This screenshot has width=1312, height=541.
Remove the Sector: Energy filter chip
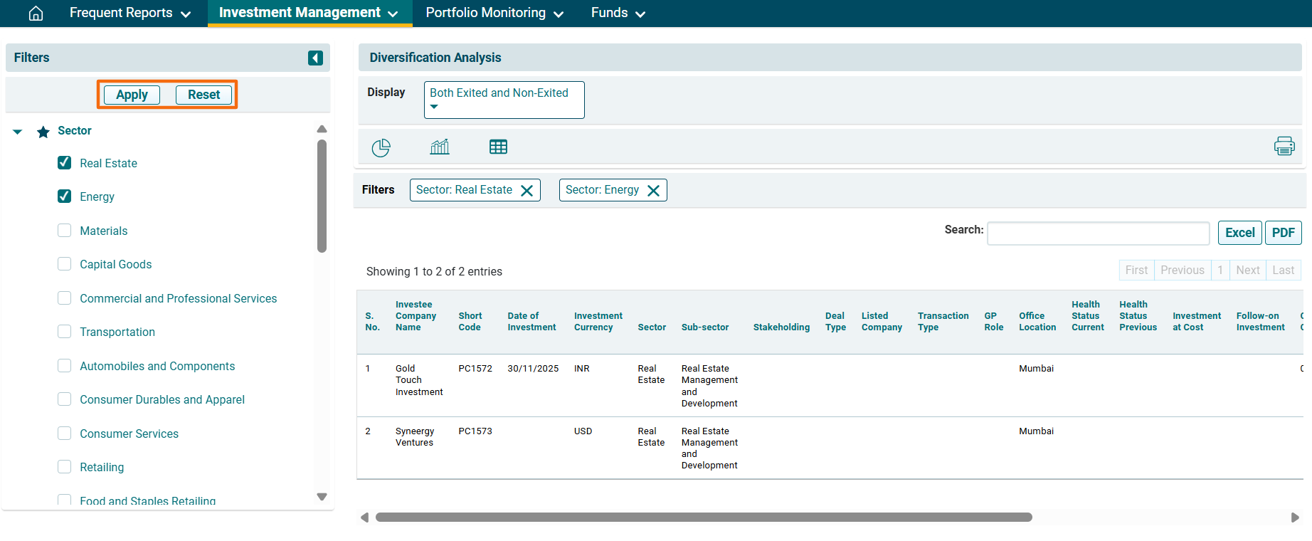pos(653,191)
